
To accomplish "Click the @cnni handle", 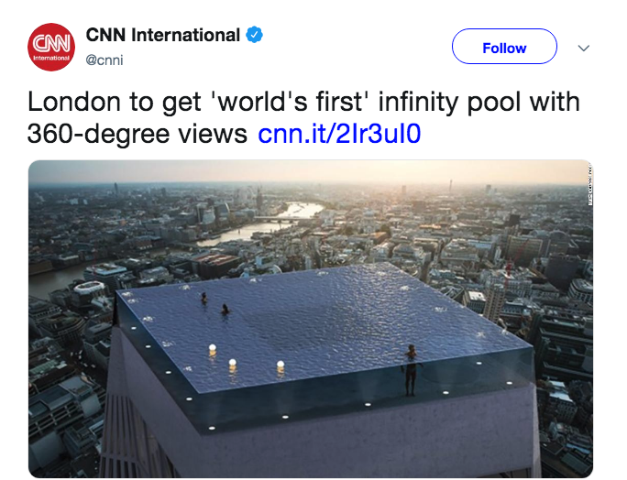I will [x=104, y=60].
